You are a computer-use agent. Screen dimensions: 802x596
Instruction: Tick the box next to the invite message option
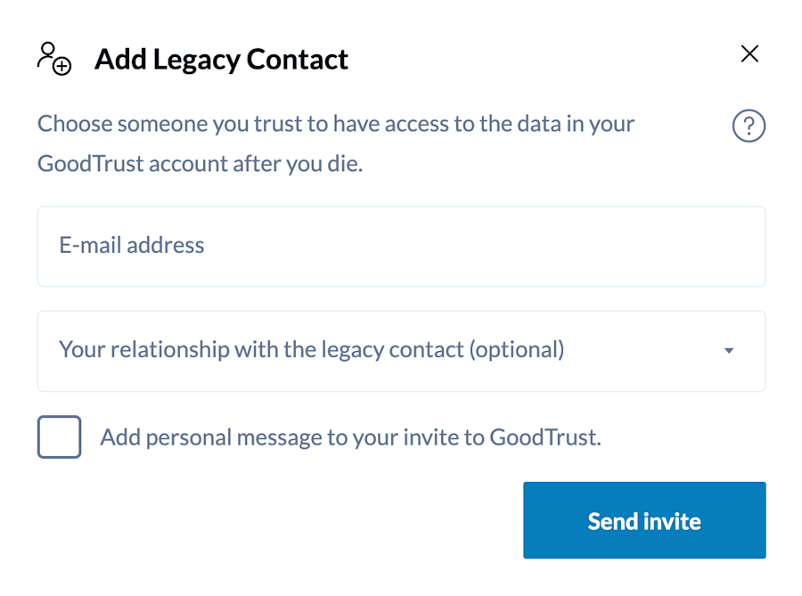[60, 437]
